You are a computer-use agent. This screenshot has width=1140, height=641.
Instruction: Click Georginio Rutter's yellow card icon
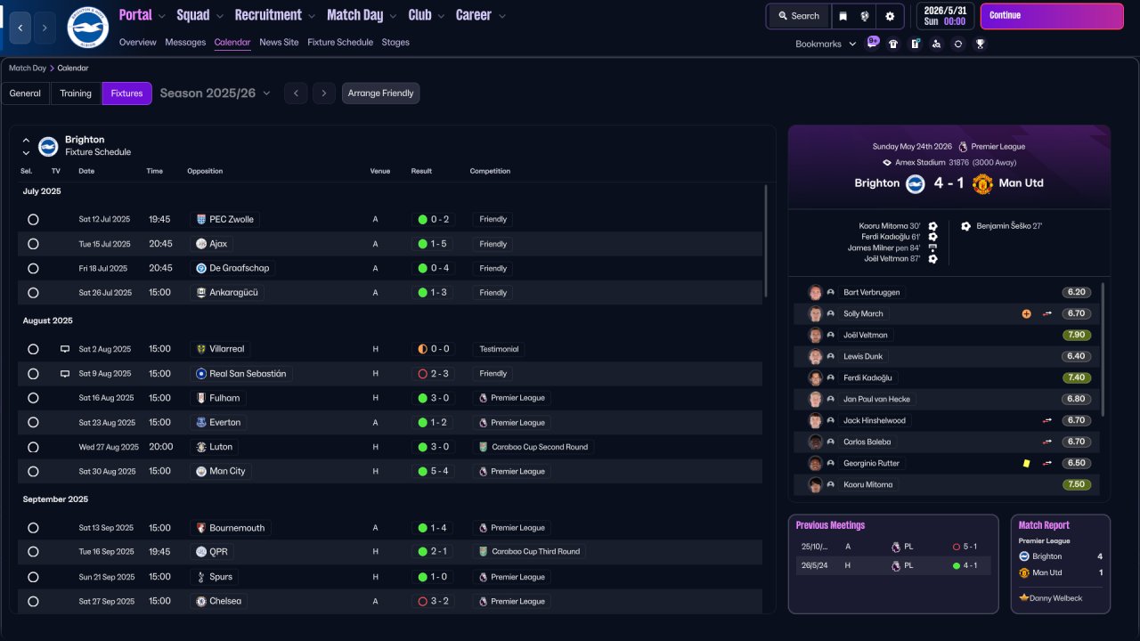(1027, 463)
